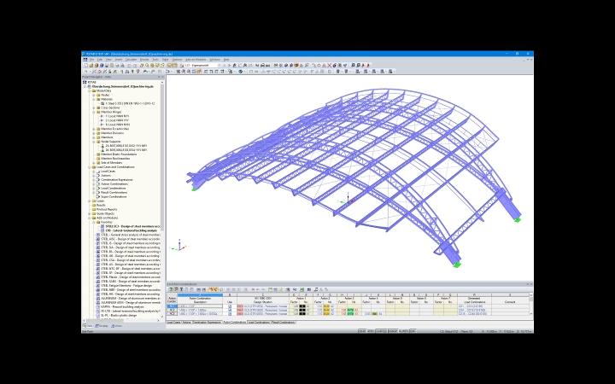Collapse the Model Data tree node
The width and height of the screenshot is (615, 384).
click(90, 90)
